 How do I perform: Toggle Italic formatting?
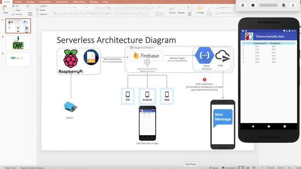tap(60, 13)
